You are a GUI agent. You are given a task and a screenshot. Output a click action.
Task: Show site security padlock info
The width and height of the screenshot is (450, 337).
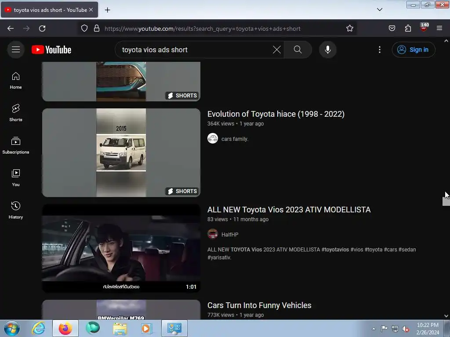pyautogui.click(x=97, y=29)
